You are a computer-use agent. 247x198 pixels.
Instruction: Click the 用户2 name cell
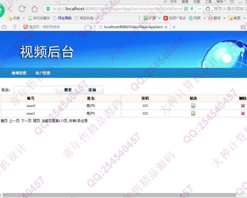(91, 106)
